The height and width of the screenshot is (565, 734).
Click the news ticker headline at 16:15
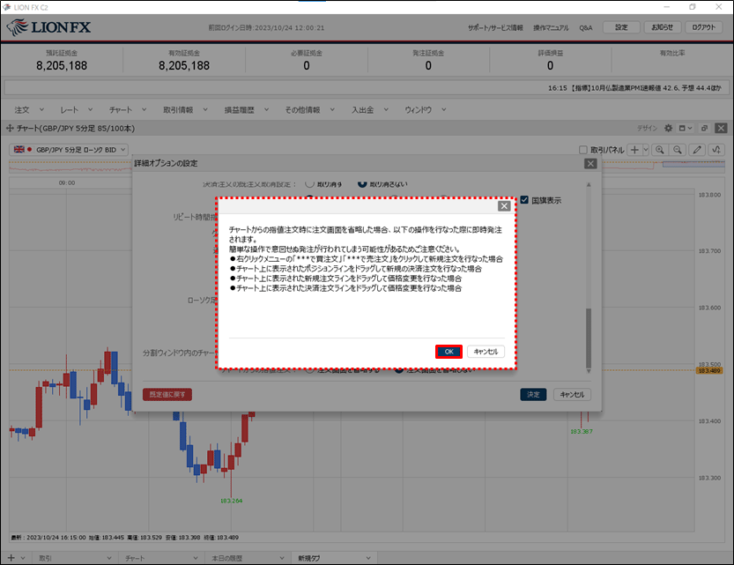coord(634,88)
